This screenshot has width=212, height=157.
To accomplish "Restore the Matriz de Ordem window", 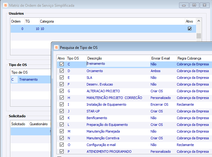I will click(194, 5).
